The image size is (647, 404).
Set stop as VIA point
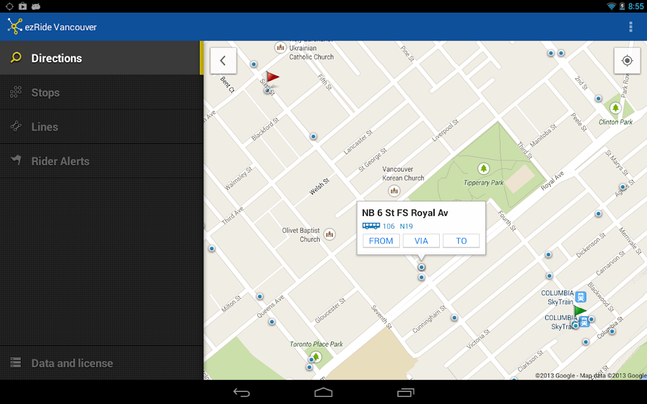[x=421, y=241]
